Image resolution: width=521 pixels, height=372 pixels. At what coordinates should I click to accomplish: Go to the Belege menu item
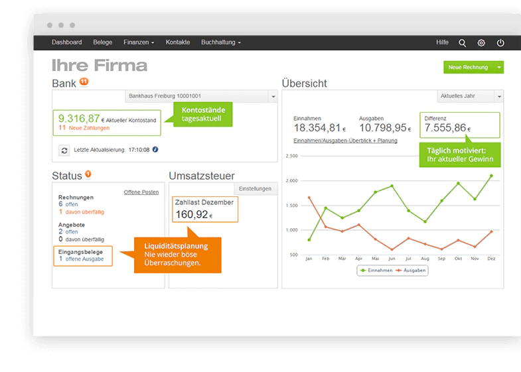pos(102,42)
